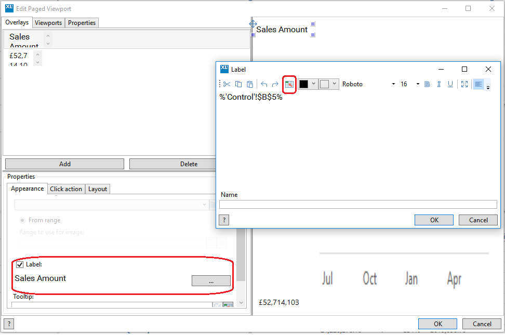Toggle italic text formatting
This screenshot has width=505, height=335.
coord(439,84)
